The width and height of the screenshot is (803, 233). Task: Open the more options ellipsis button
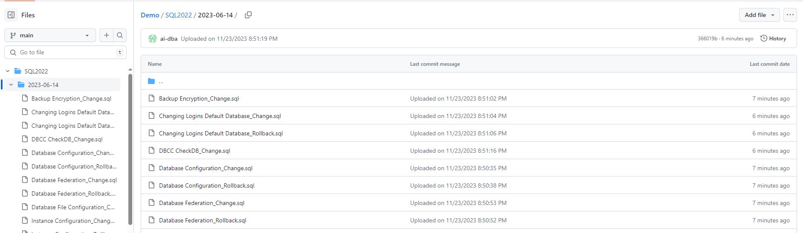point(790,15)
